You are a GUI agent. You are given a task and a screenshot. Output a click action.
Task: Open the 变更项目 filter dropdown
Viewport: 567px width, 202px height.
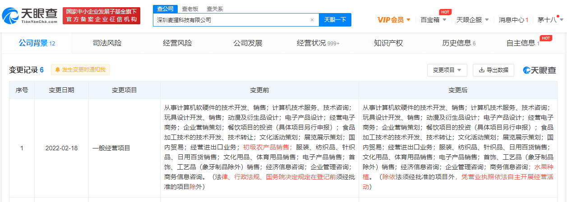click(x=447, y=70)
